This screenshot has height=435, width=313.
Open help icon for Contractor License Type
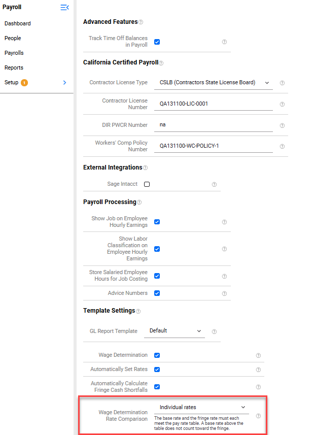[282, 83]
